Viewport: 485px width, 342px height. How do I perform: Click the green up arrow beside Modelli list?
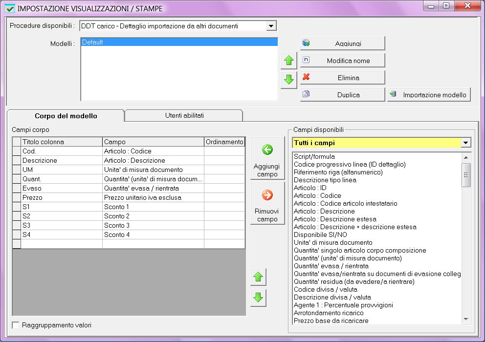(289, 61)
